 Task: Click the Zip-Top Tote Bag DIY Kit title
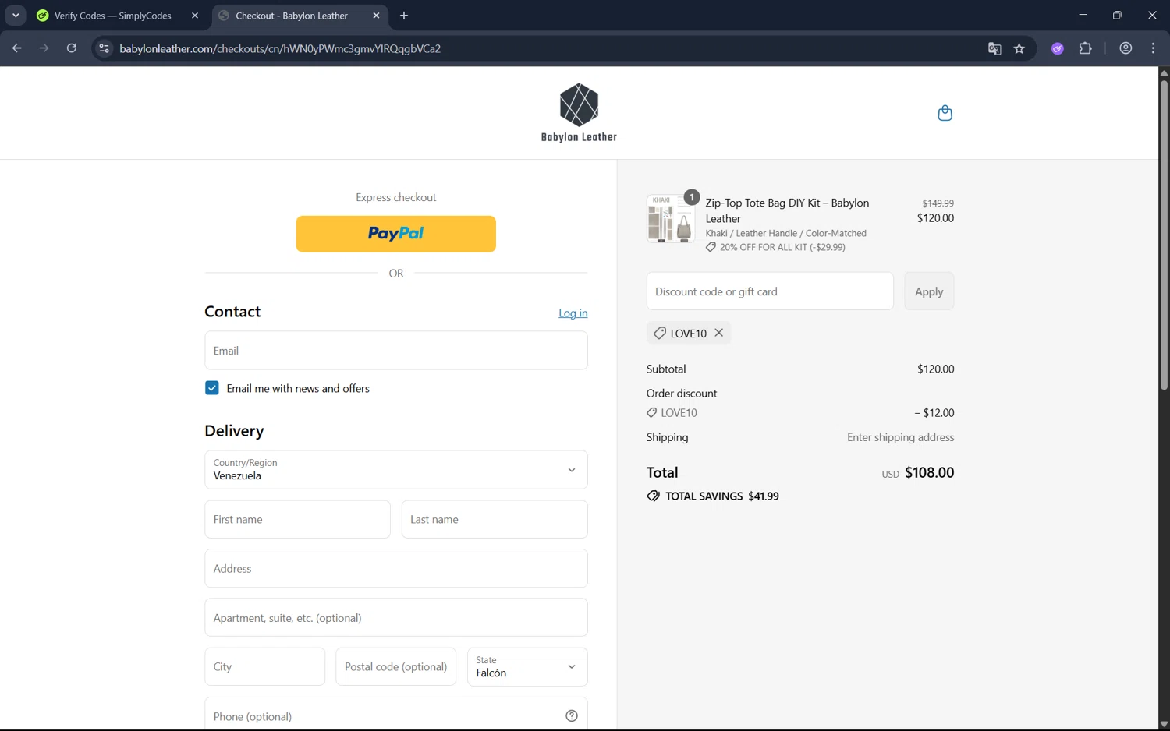point(787,210)
